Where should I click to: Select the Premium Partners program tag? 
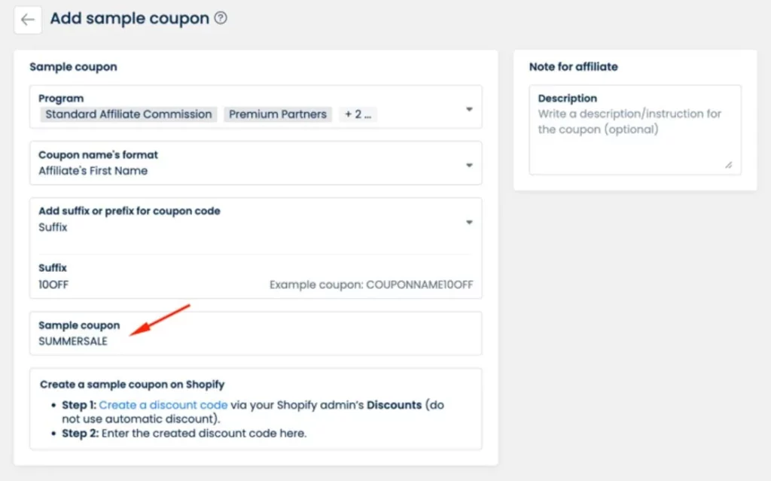point(278,114)
